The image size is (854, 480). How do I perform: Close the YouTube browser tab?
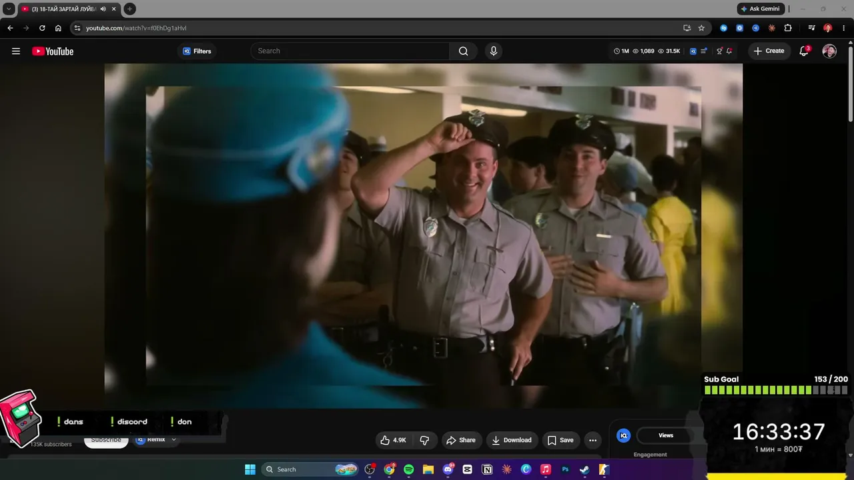click(114, 9)
